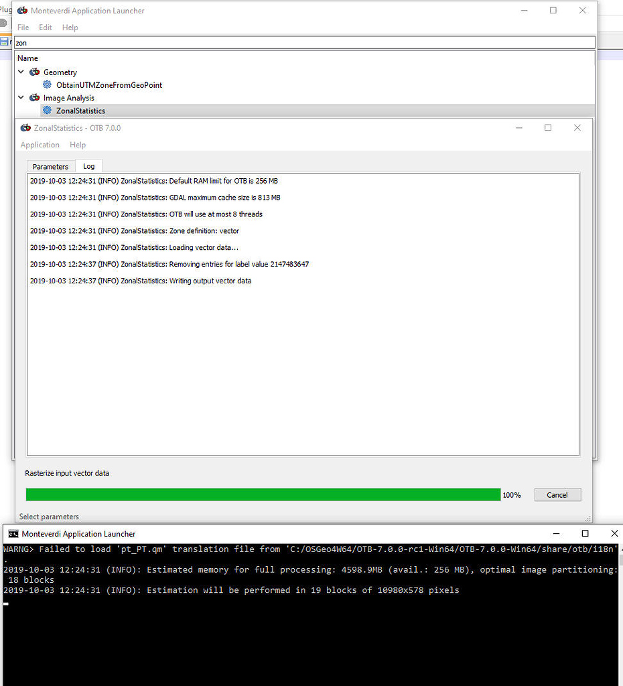Open the File menu in the launcher
The height and width of the screenshot is (686, 623).
coord(23,27)
